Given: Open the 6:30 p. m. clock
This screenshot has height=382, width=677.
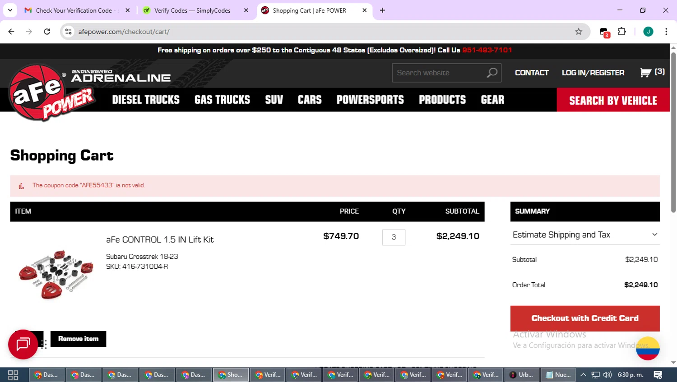Looking at the screenshot, I should 631,375.
